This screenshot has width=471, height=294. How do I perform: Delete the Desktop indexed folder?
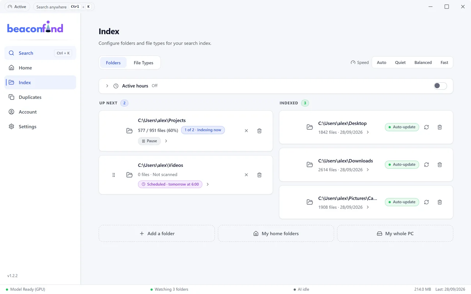point(440,127)
